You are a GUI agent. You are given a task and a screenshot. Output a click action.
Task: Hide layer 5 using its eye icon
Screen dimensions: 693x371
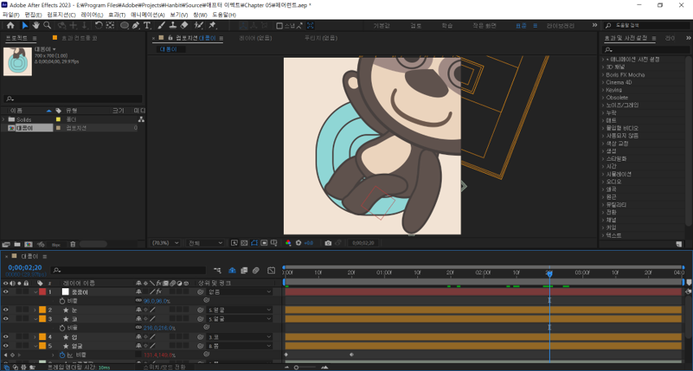click(x=6, y=346)
